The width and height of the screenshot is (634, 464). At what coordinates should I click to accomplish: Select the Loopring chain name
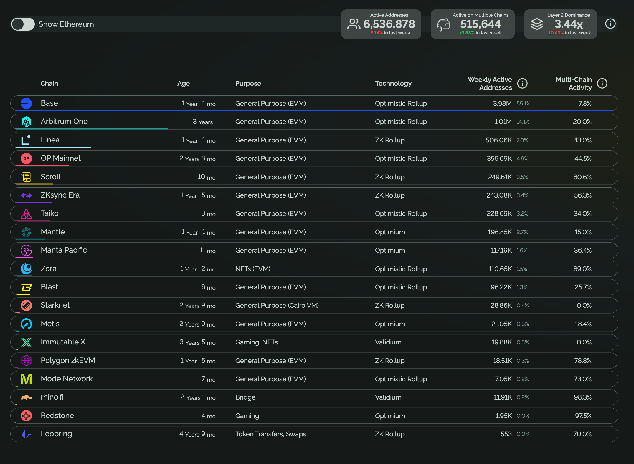click(x=56, y=434)
